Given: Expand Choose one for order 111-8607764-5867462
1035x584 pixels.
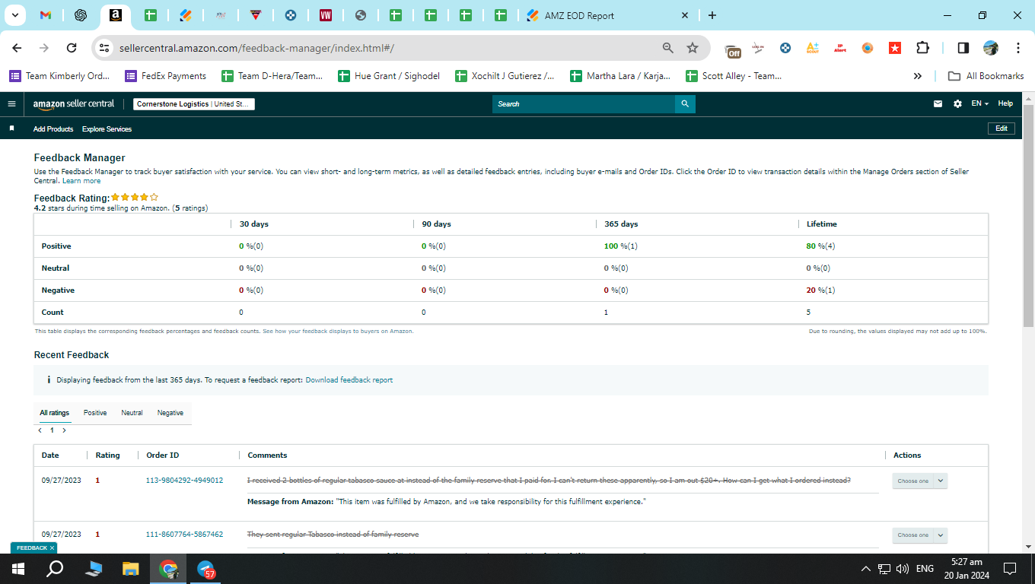Looking at the screenshot, I should pos(919,535).
